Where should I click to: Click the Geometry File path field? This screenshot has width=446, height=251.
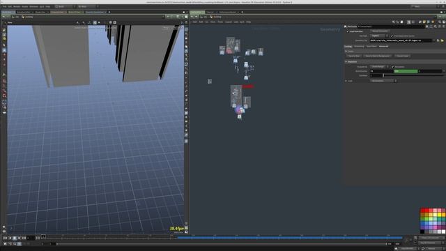(x=401, y=40)
